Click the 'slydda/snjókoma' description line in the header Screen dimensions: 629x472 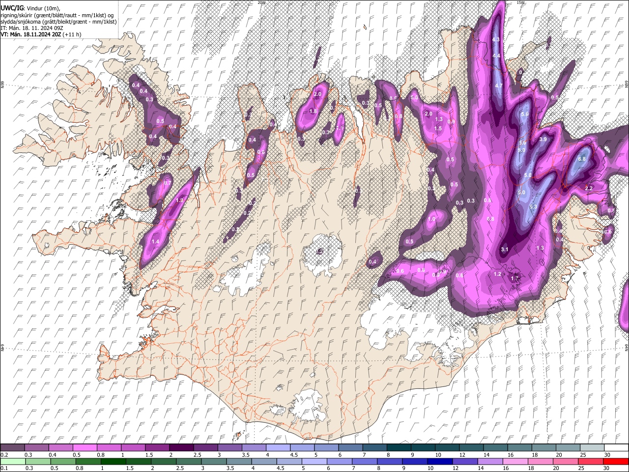click(x=58, y=22)
